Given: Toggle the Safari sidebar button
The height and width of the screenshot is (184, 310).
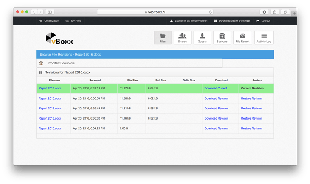Looking at the screenshot, I should 50,12.
